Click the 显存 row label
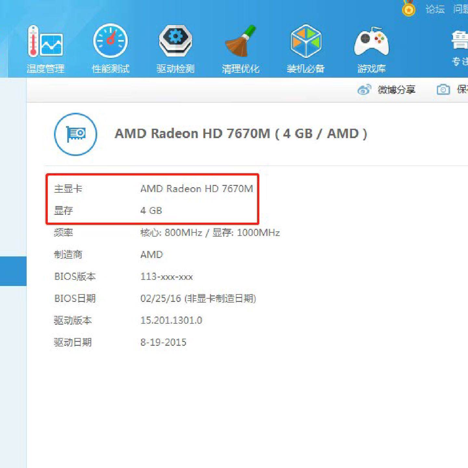 [63, 211]
